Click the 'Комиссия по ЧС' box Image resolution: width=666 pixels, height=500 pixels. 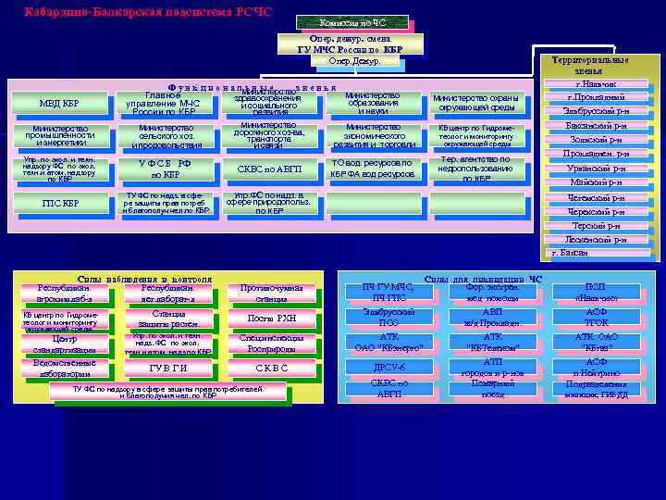(352, 22)
